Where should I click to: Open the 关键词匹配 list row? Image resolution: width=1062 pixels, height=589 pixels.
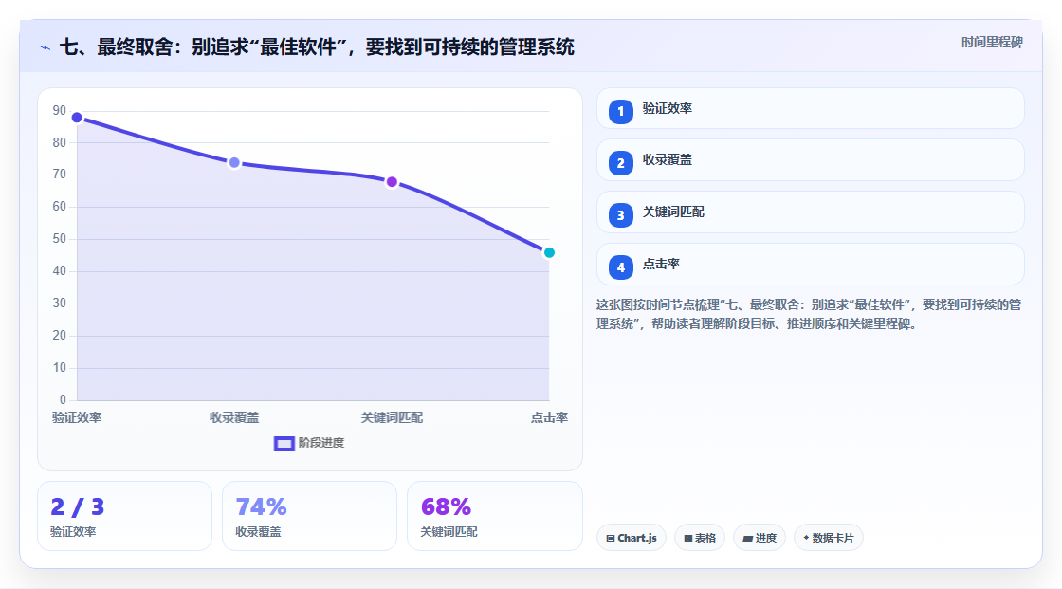[810, 212]
